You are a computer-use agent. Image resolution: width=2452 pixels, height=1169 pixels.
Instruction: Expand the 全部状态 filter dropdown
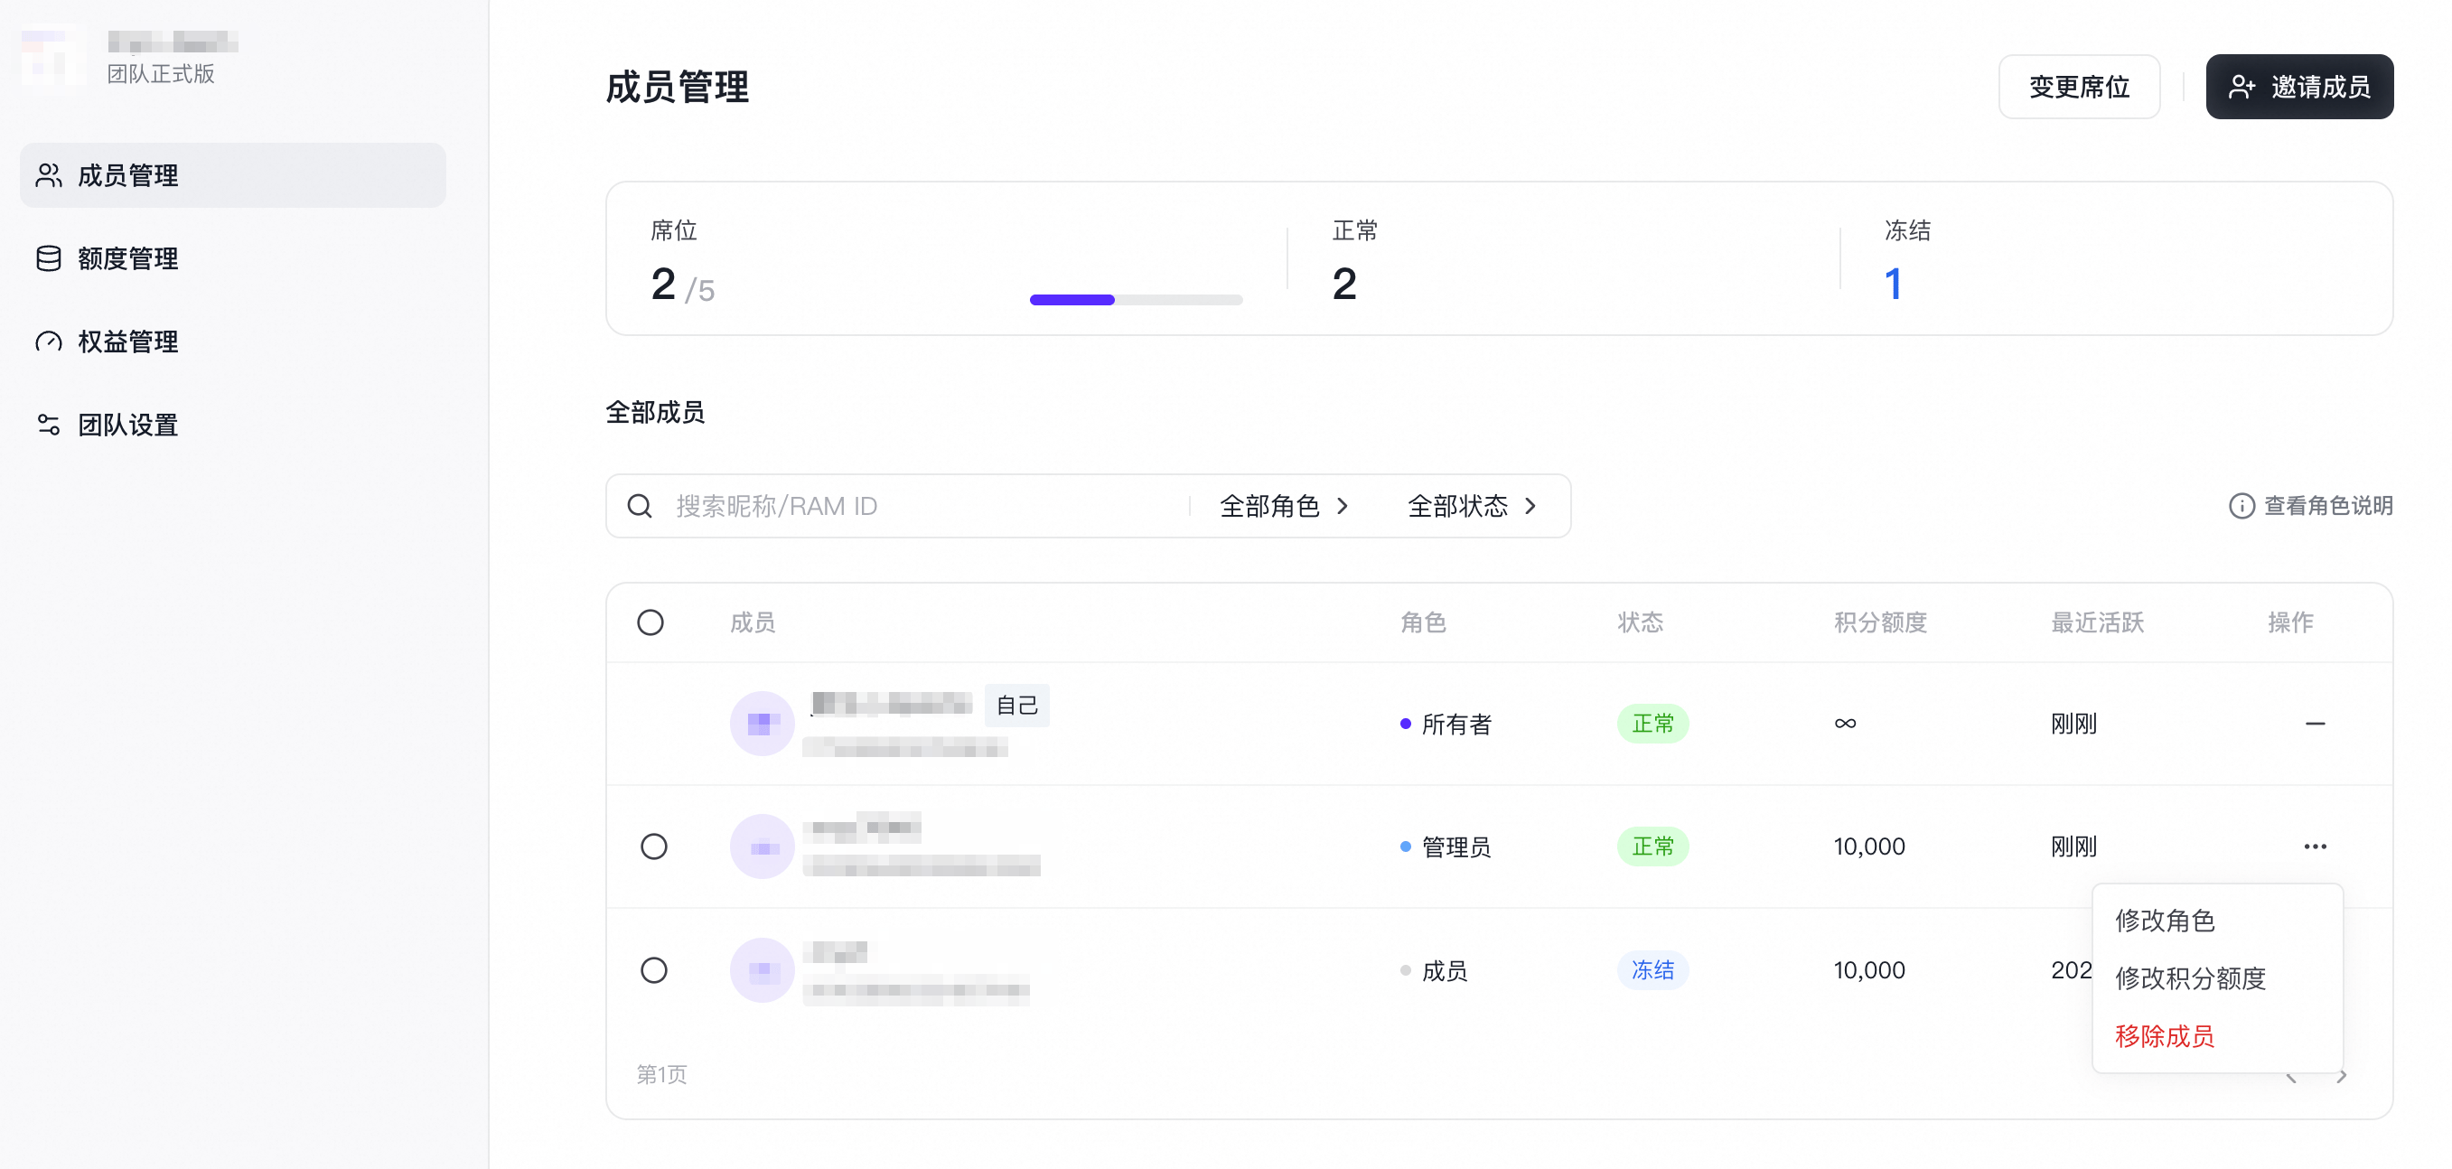pyautogui.click(x=1472, y=506)
